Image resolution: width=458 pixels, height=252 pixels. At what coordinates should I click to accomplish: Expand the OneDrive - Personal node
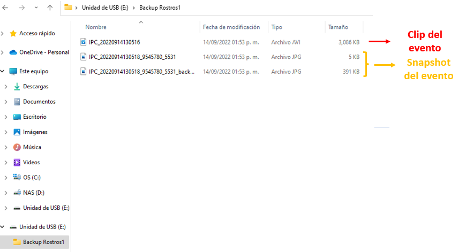3,52
